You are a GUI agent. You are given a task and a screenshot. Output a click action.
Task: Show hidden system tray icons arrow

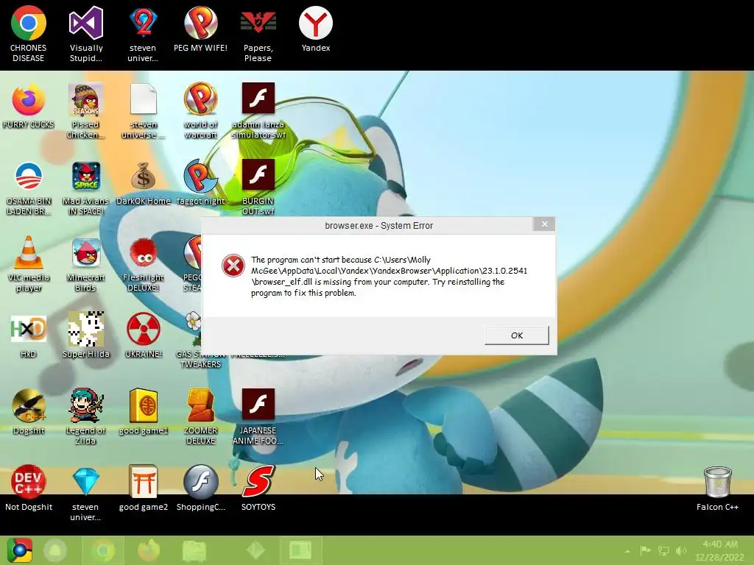(627, 551)
